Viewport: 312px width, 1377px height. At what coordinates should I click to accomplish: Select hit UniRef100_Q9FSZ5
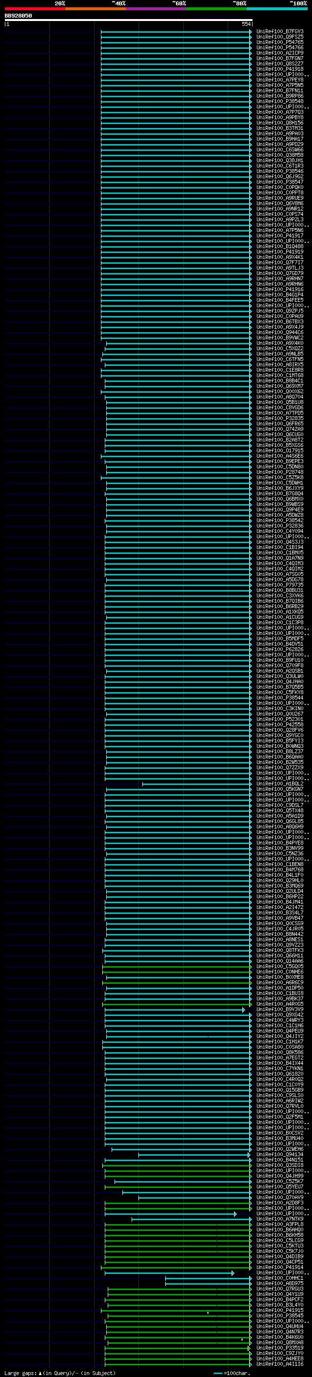279,37
